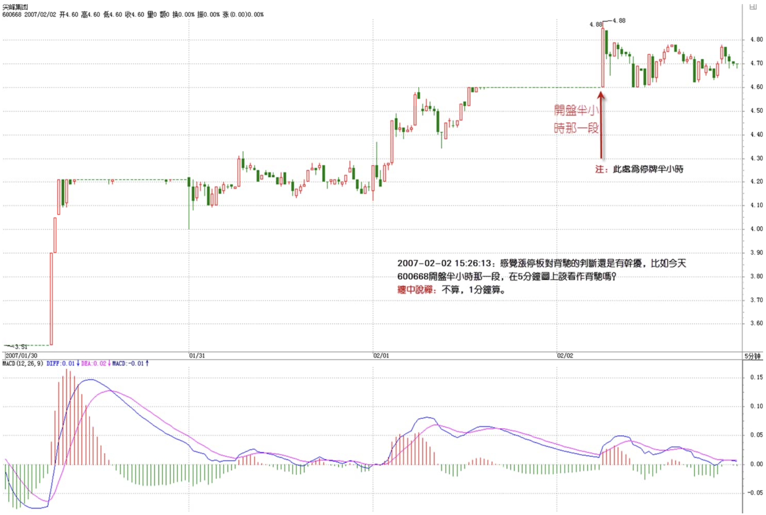Click the red 注 note annotation text
Screen dimensions: 766x515
click(x=600, y=169)
